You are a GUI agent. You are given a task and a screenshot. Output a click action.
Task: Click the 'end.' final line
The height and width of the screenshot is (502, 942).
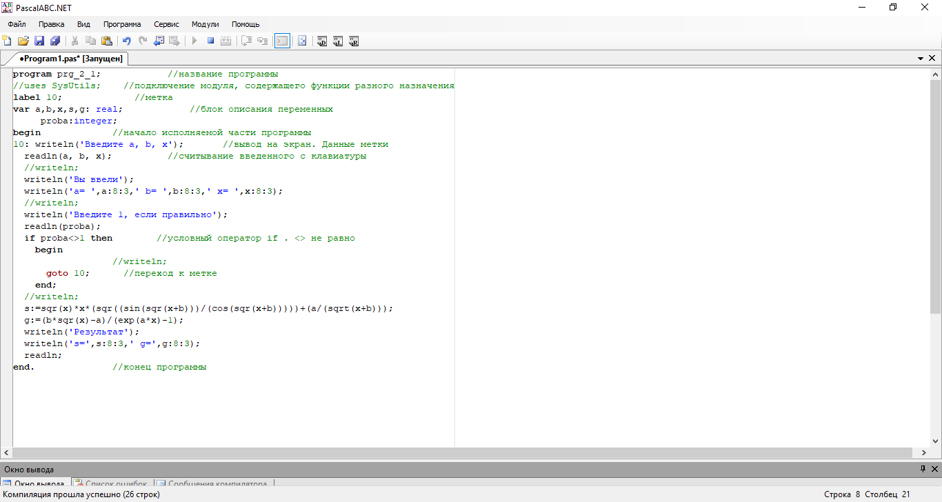click(x=23, y=367)
